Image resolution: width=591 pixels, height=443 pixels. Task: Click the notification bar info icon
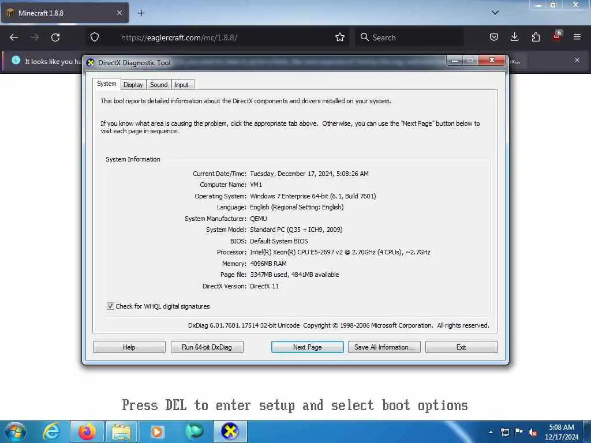click(x=16, y=60)
